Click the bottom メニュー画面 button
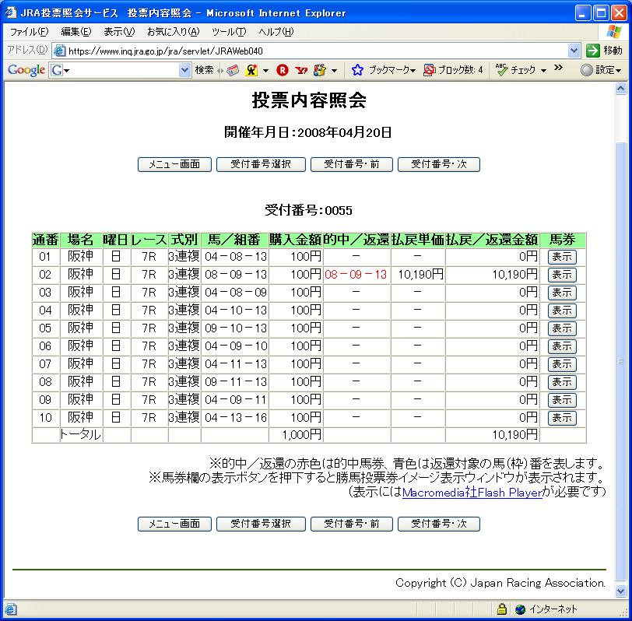Screen dimensions: 632x621 [174, 524]
